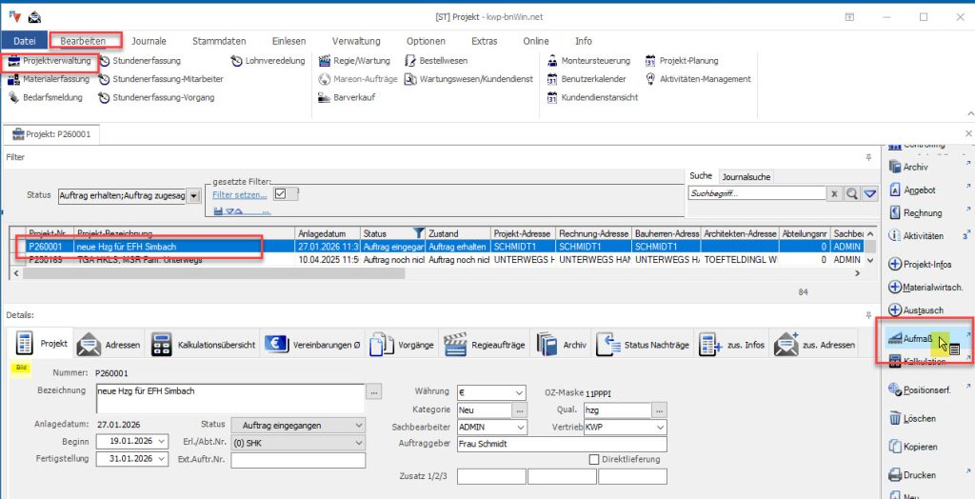Open Angebot in the right sidebar
This screenshot has width=975, height=499.
coord(919,190)
